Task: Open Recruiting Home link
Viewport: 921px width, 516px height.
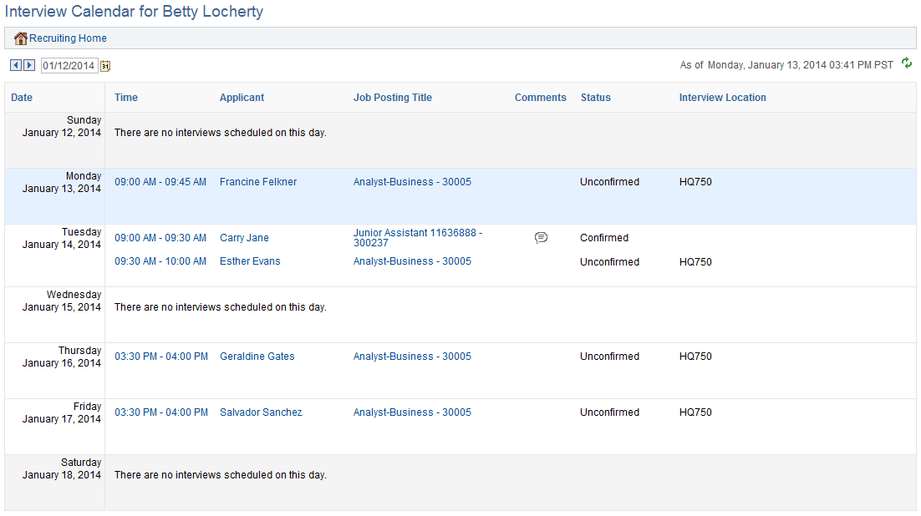Action: 69,38
